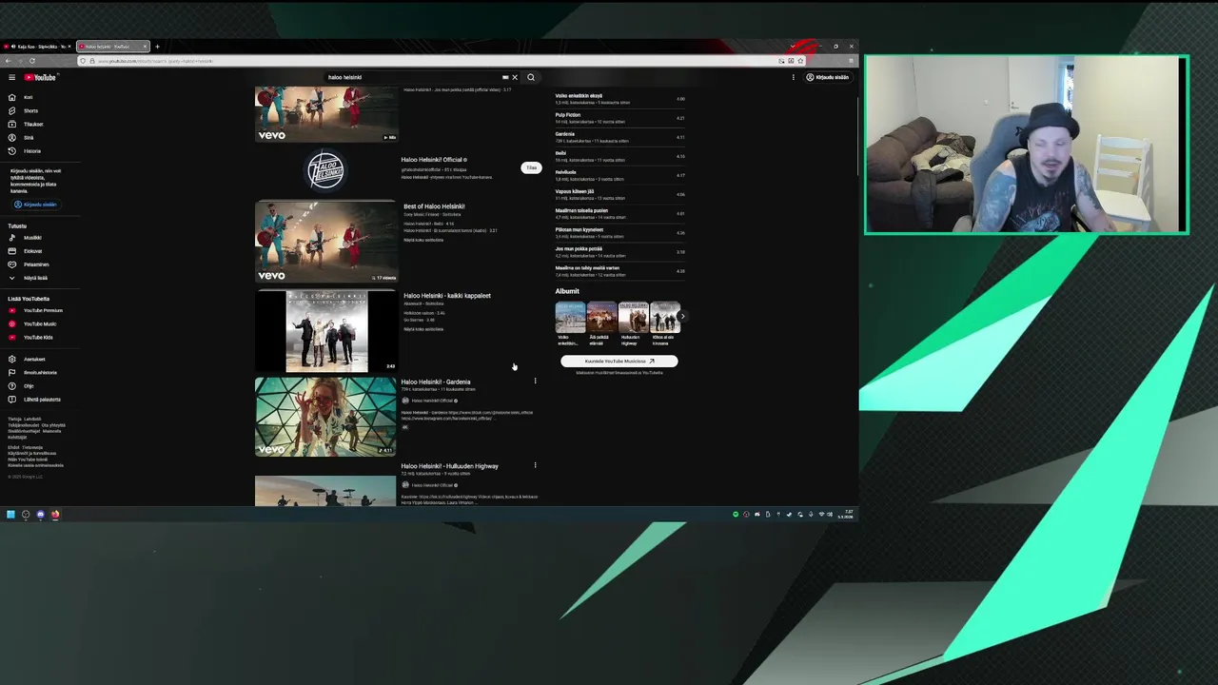Open the first album cover under Albumit
The height and width of the screenshot is (685, 1218).
(x=570, y=317)
